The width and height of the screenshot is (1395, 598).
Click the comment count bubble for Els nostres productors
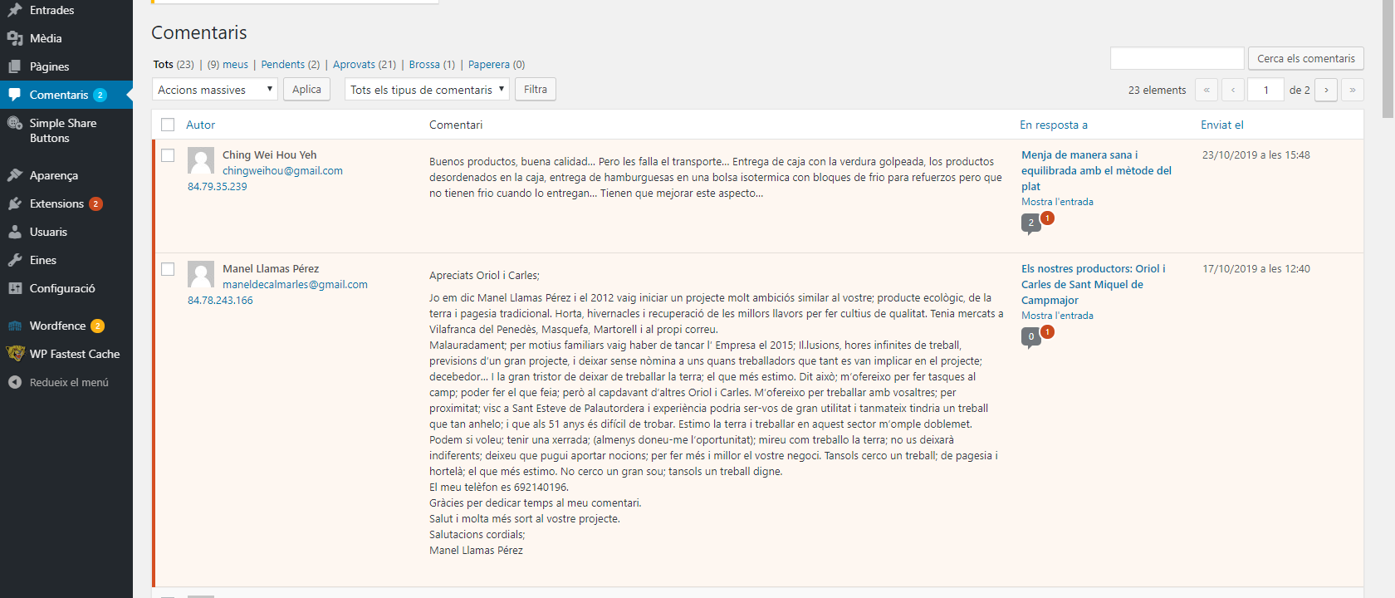click(x=1030, y=337)
